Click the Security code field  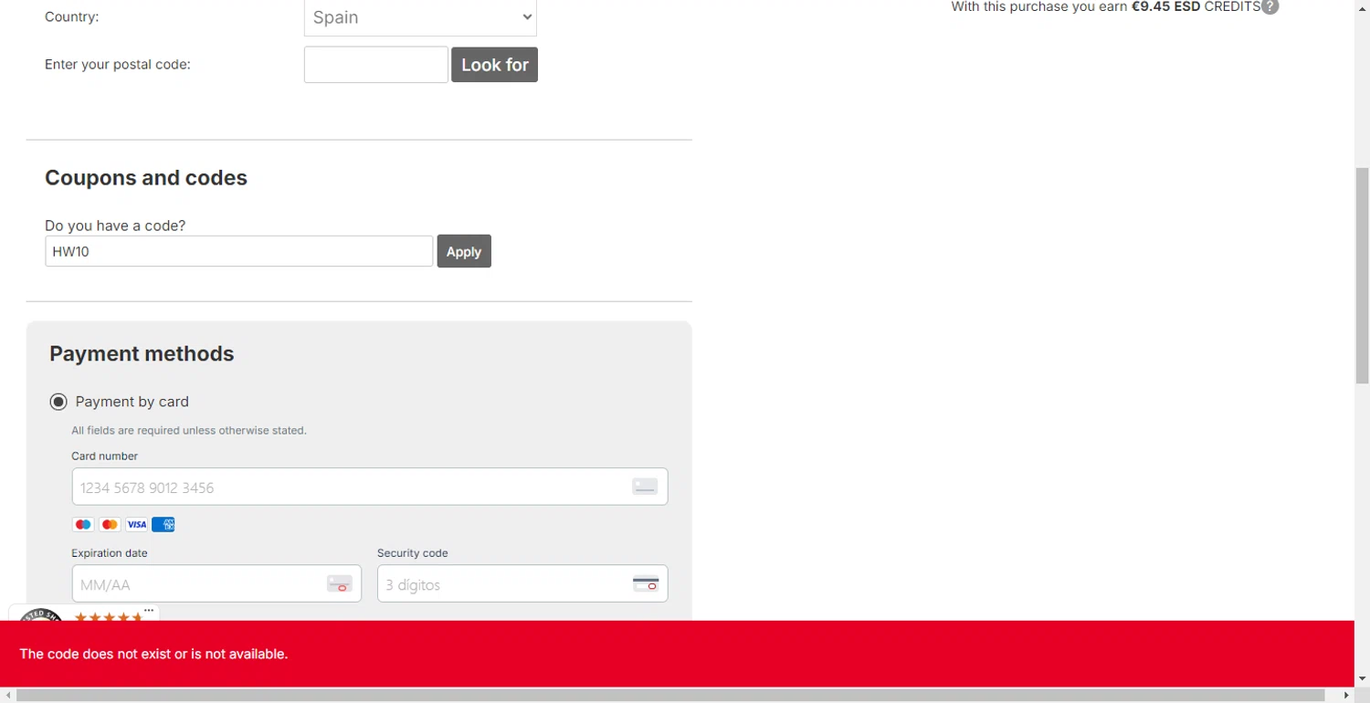(522, 584)
